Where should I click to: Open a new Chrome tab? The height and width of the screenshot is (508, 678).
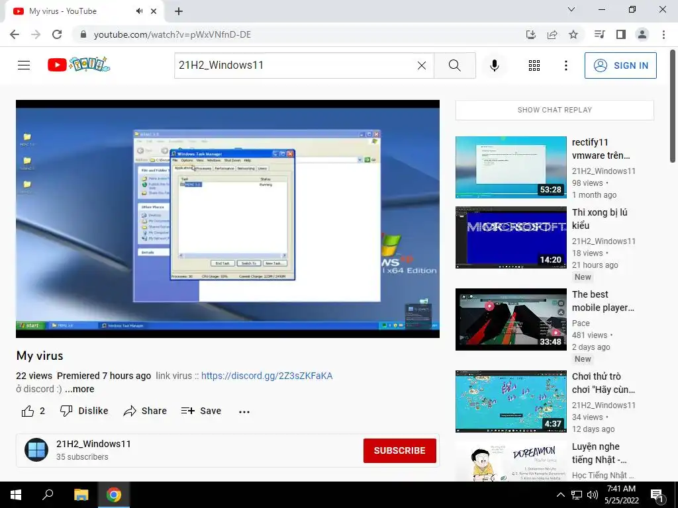point(179,11)
